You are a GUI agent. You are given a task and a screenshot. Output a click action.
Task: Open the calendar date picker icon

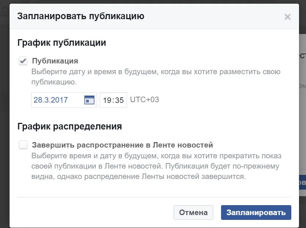89,100
